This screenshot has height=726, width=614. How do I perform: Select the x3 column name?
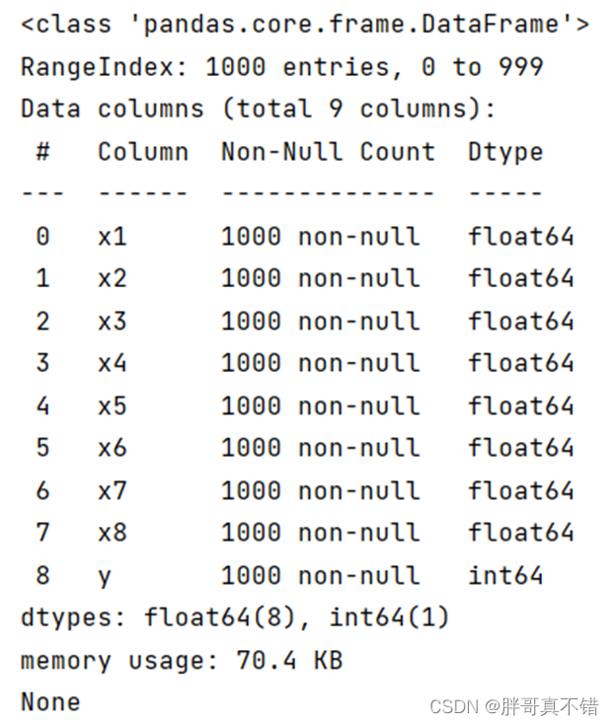112,322
